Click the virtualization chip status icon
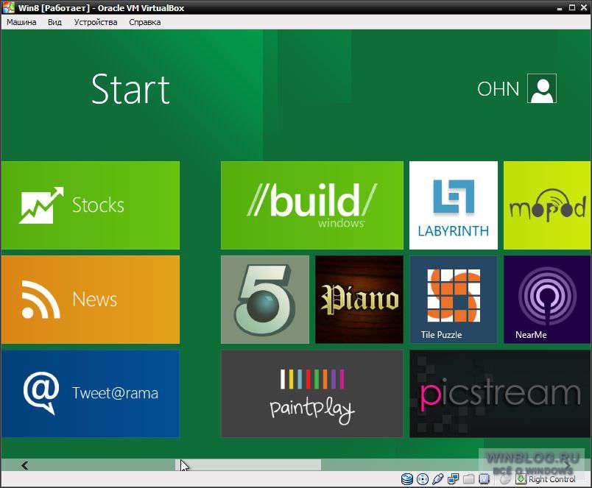The width and height of the screenshot is (592, 488). pos(484,479)
